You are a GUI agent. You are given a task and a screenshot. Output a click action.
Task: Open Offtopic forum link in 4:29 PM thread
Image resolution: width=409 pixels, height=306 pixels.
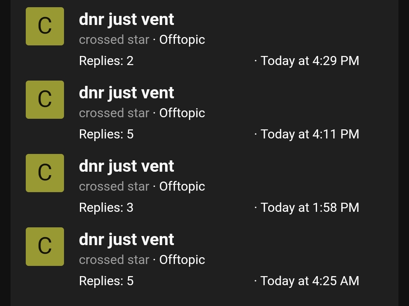point(182,40)
